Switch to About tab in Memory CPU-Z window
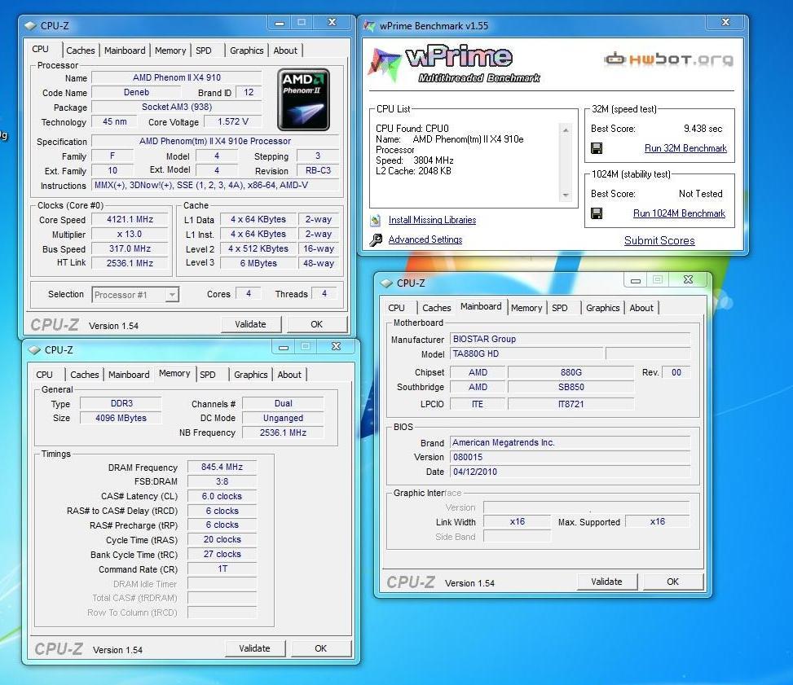Viewport: 793px width, 685px height. pyautogui.click(x=289, y=375)
